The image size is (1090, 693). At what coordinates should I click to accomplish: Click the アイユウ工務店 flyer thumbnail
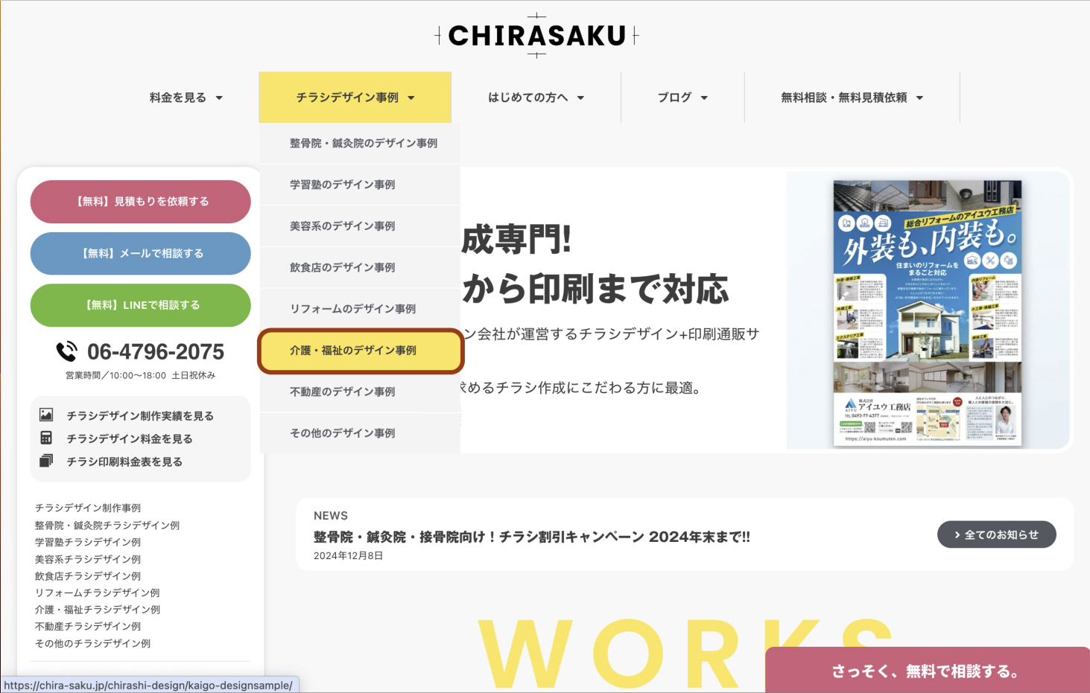[926, 309]
